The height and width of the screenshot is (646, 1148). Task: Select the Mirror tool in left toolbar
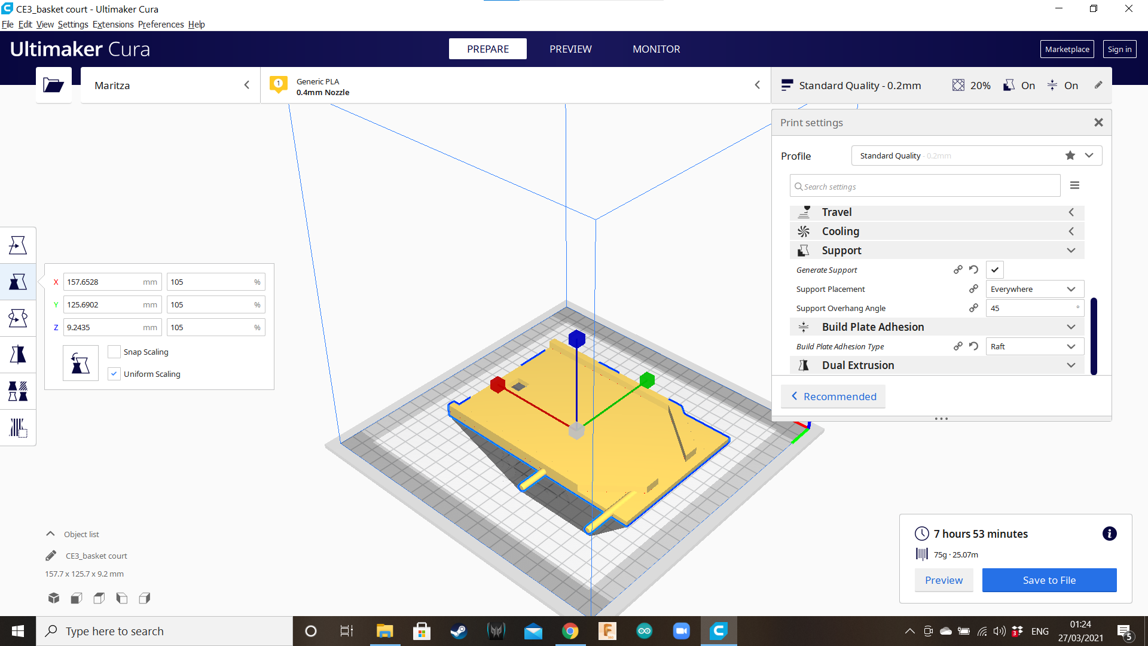coord(18,355)
